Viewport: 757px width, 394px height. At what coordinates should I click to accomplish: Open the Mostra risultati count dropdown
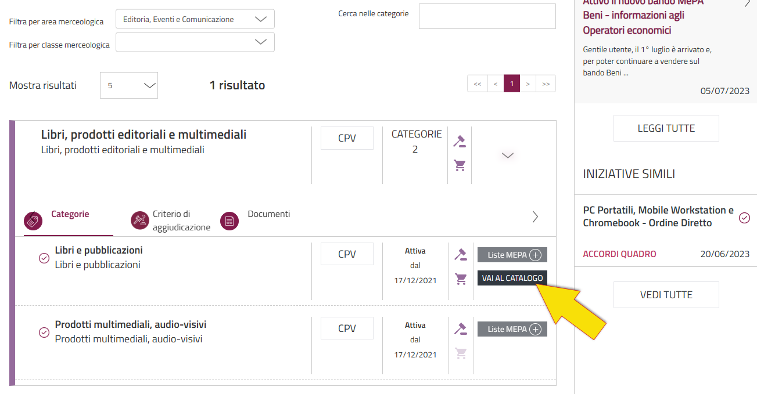(129, 85)
